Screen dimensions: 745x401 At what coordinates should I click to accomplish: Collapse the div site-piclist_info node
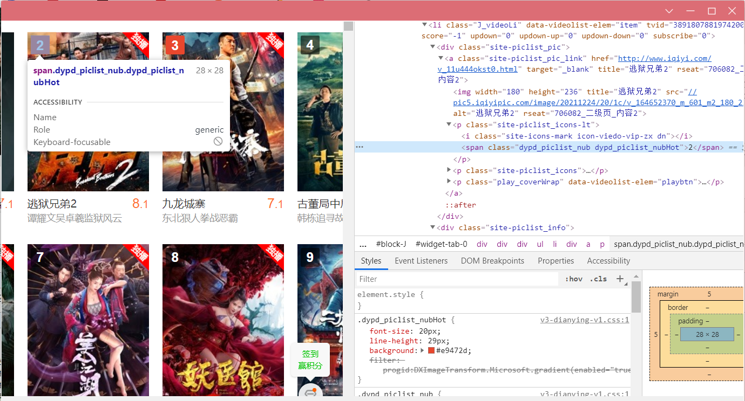[433, 227]
